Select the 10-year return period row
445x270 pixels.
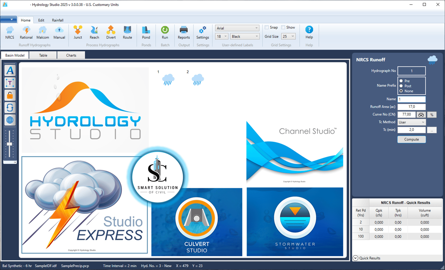click(x=397, y=229)
